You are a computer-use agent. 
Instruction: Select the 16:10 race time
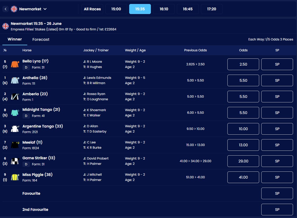point(164,9)
